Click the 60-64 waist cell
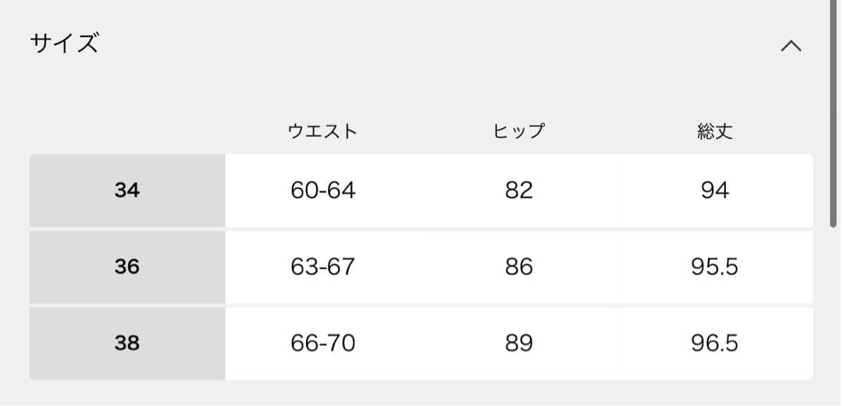Screen dimensions: 843x406 pos(322,191)
